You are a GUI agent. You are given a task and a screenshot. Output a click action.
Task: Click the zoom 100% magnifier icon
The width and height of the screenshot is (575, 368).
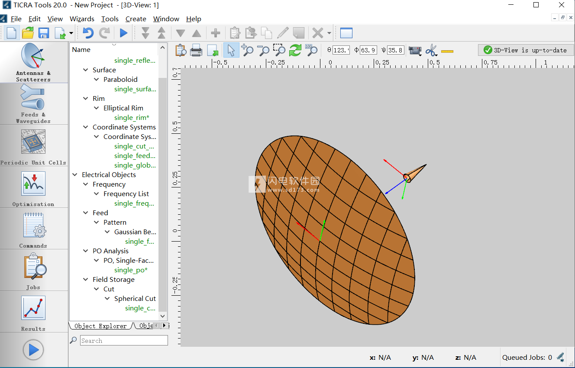311,50
